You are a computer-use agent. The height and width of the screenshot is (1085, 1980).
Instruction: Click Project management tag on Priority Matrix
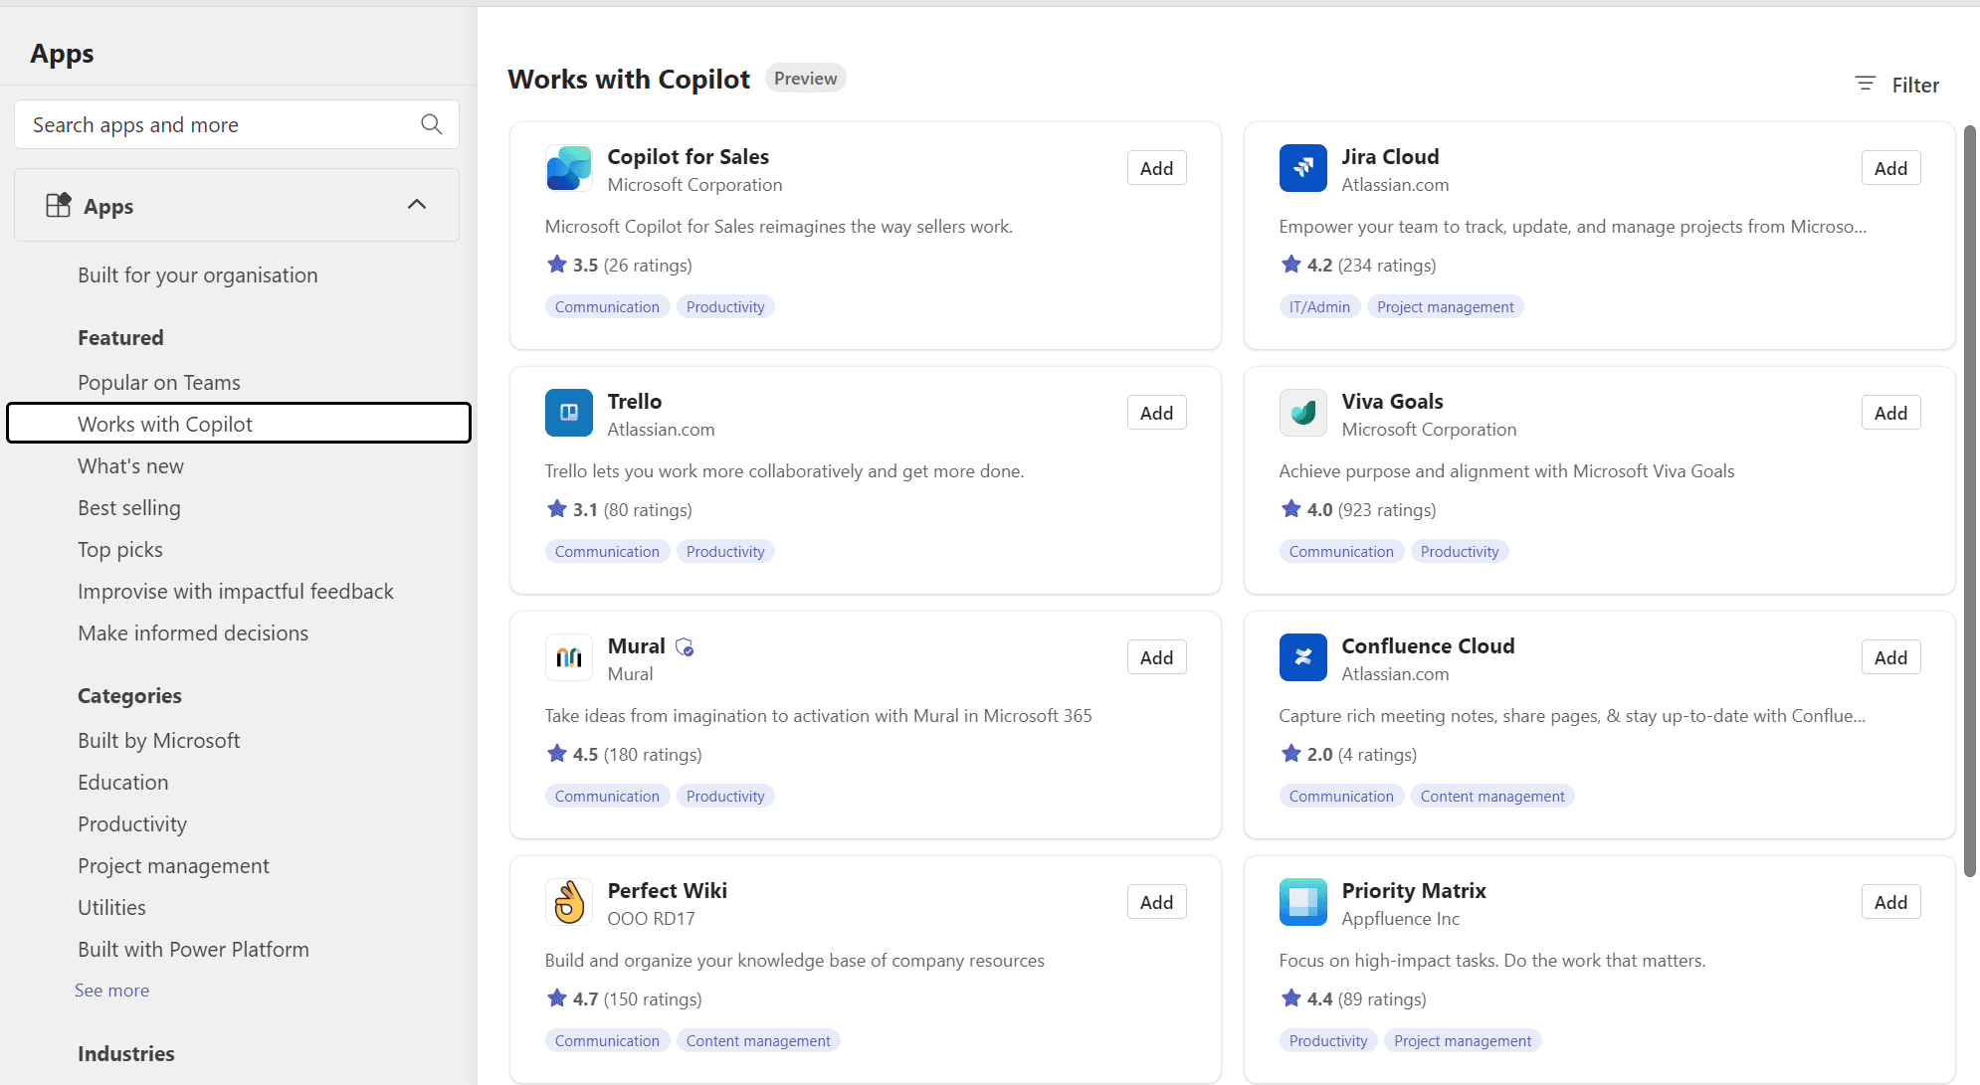(x=1463, y=1041)
